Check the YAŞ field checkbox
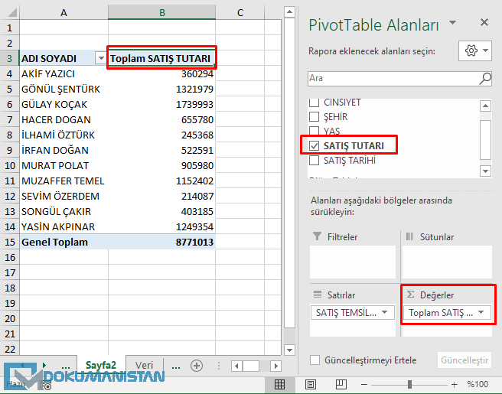 pyautogui.click(x=314, y=132)
